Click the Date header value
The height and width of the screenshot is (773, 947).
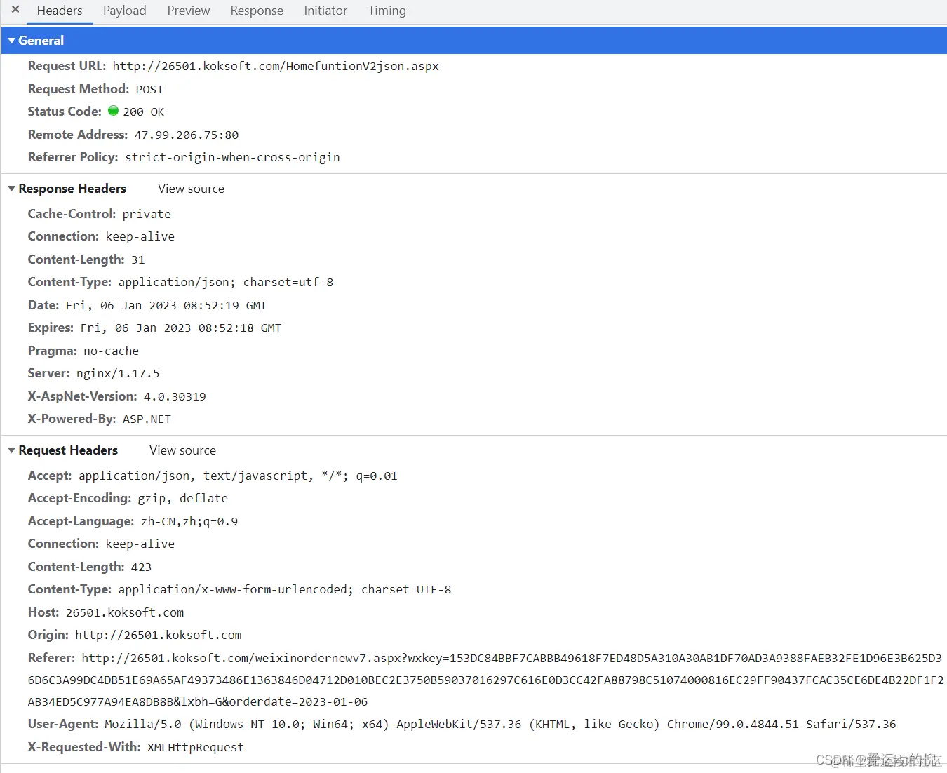[x=166, y=305]
